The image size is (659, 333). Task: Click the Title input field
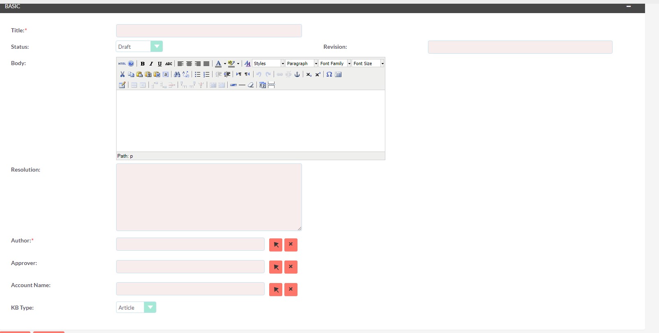[x=209, y=31]
